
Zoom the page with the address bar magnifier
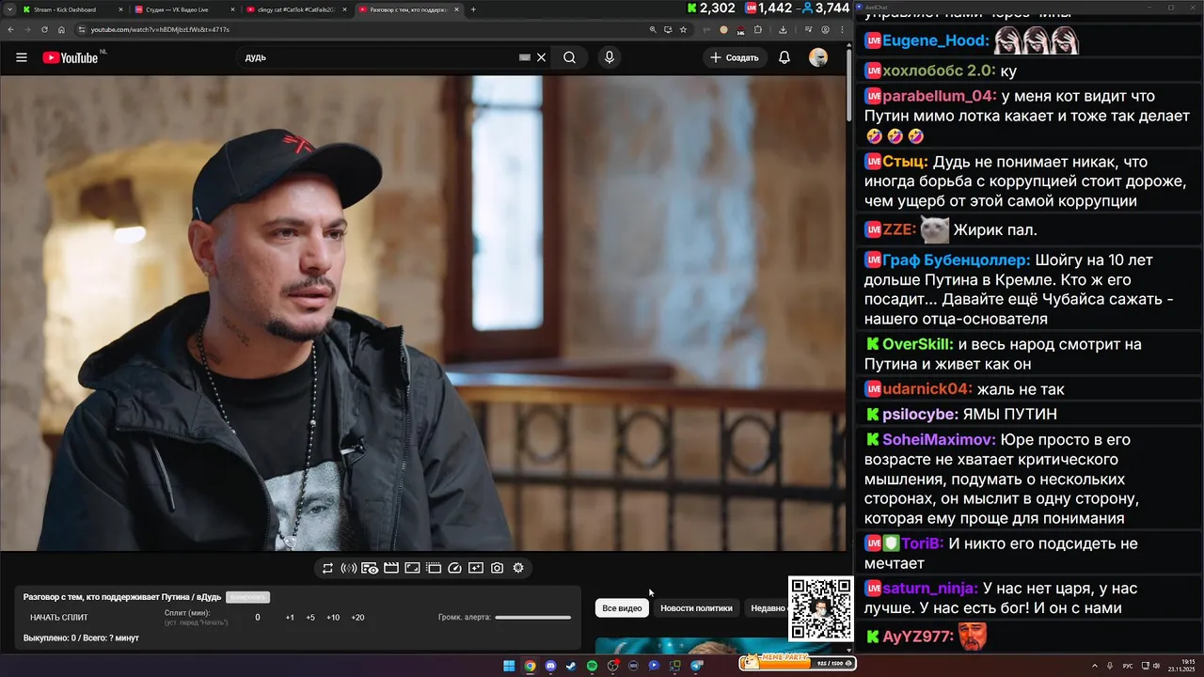pos(653,29)
